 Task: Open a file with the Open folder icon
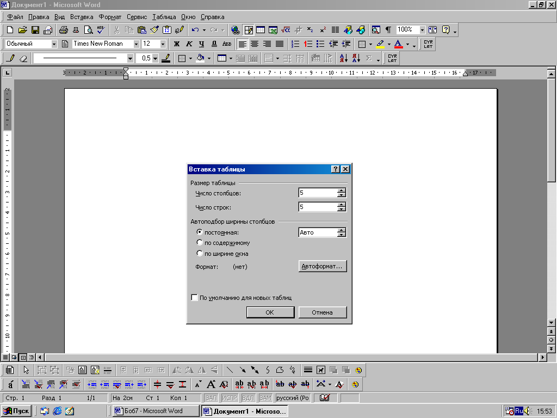pos(23,30)
